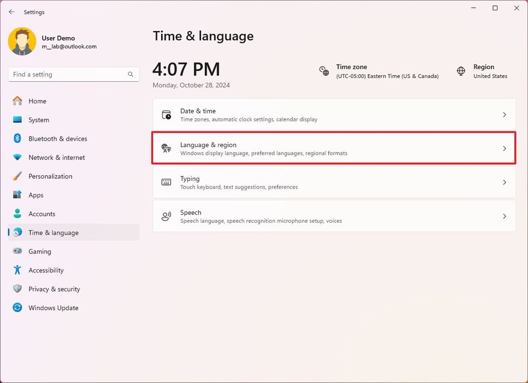The width and height of the screenshot is (528, 383).
Task: Click the Speech microphone icon
Action: [x=166, y=216]
